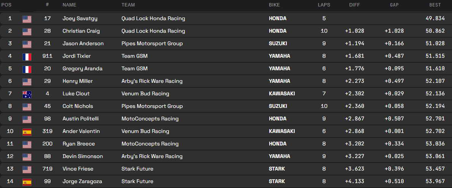Screen dimensions: 452x188
Task: Click the Australian flag beside Luke Clout
Action: click(27, 94)
